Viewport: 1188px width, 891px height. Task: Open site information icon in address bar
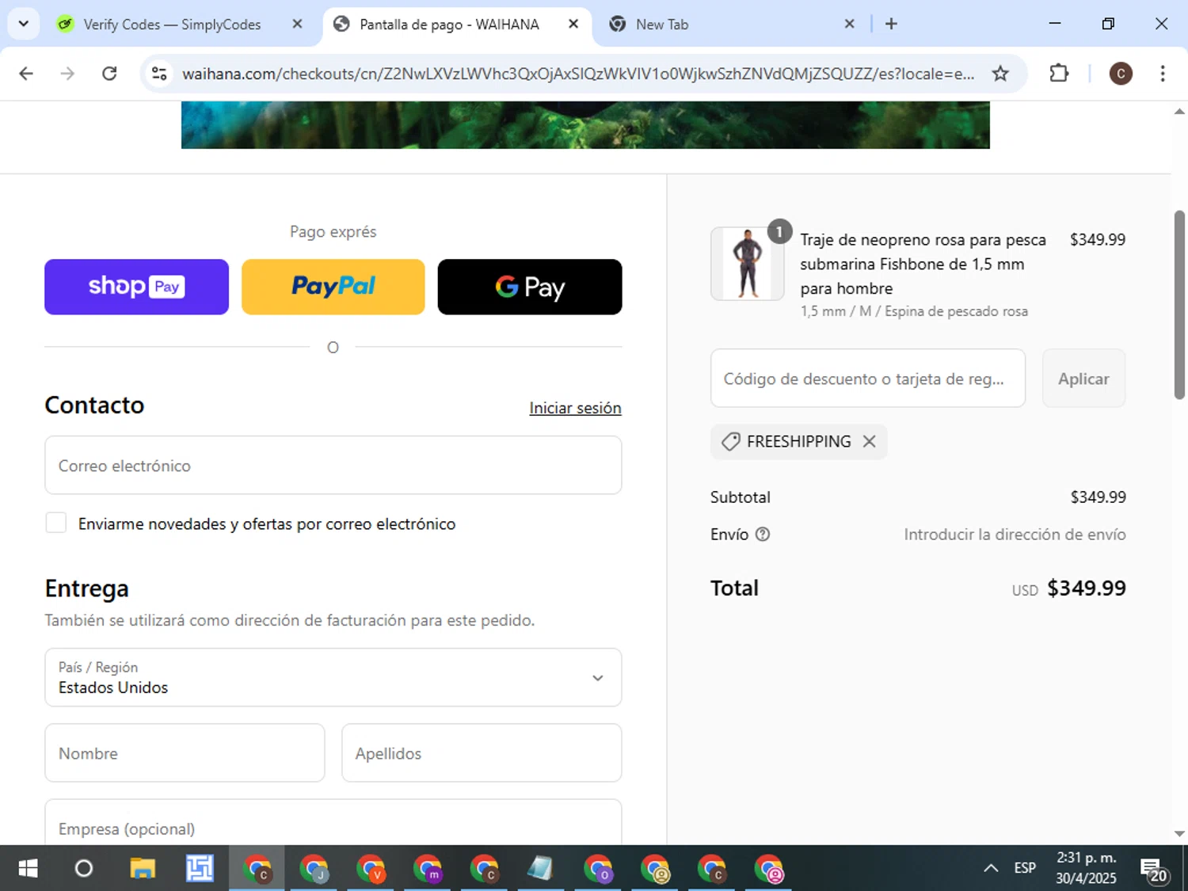click(159, 74)
